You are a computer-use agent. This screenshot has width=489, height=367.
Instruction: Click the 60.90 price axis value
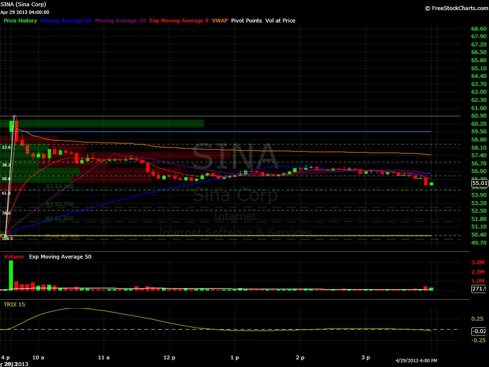point(478,116)
